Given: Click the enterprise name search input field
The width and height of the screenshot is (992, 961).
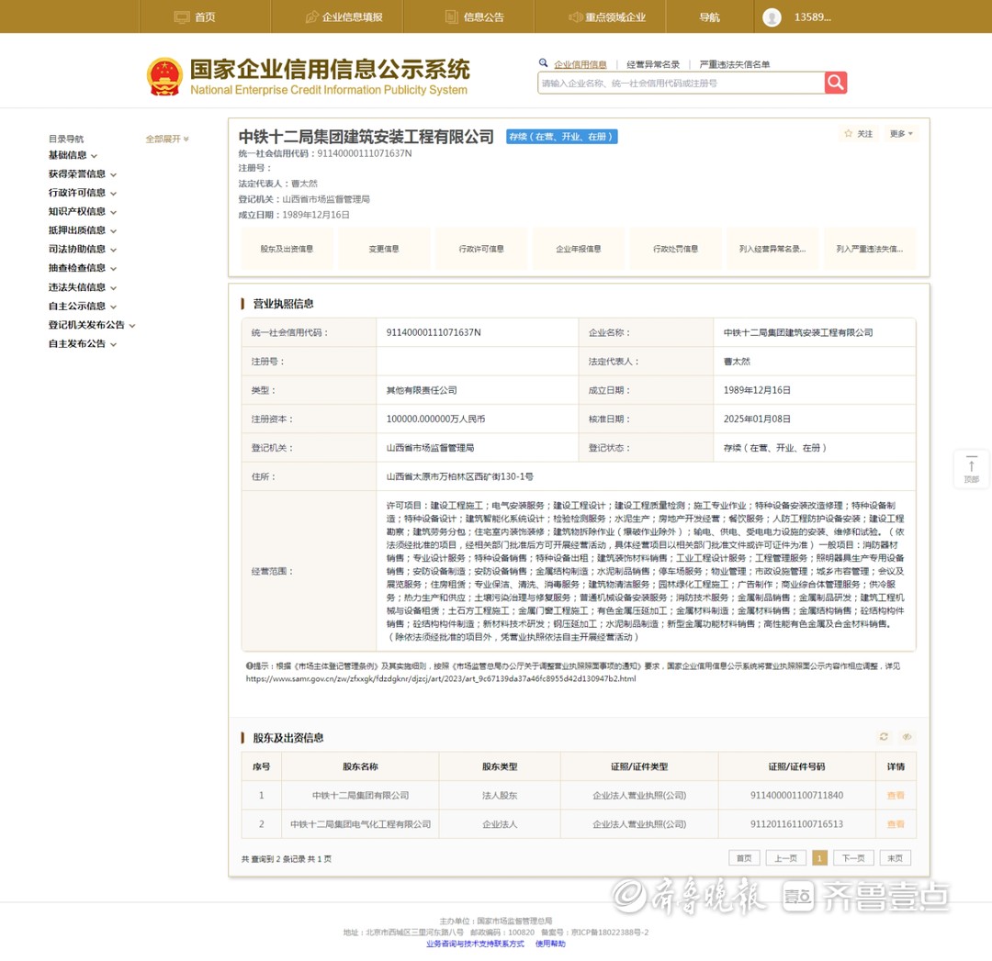Looking at the screenshot, I should click(681, 83).
